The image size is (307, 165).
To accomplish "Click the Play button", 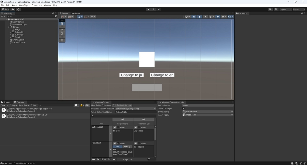I will (x=148, y=9).
